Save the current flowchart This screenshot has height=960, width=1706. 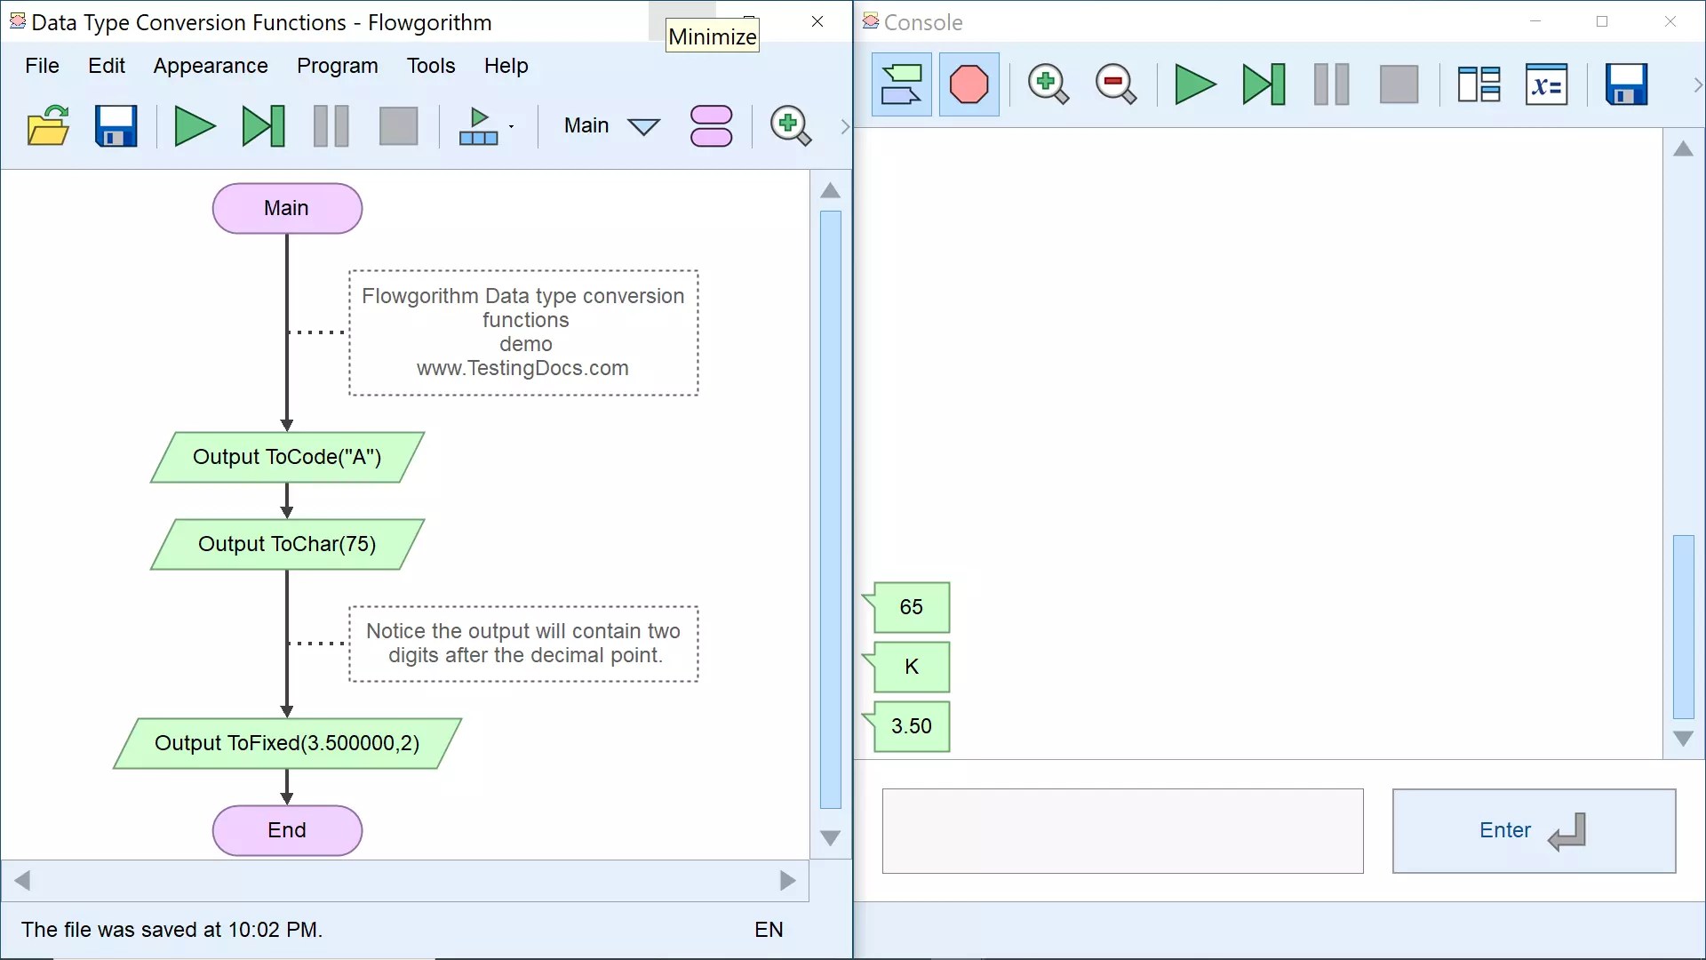[116, 126]
